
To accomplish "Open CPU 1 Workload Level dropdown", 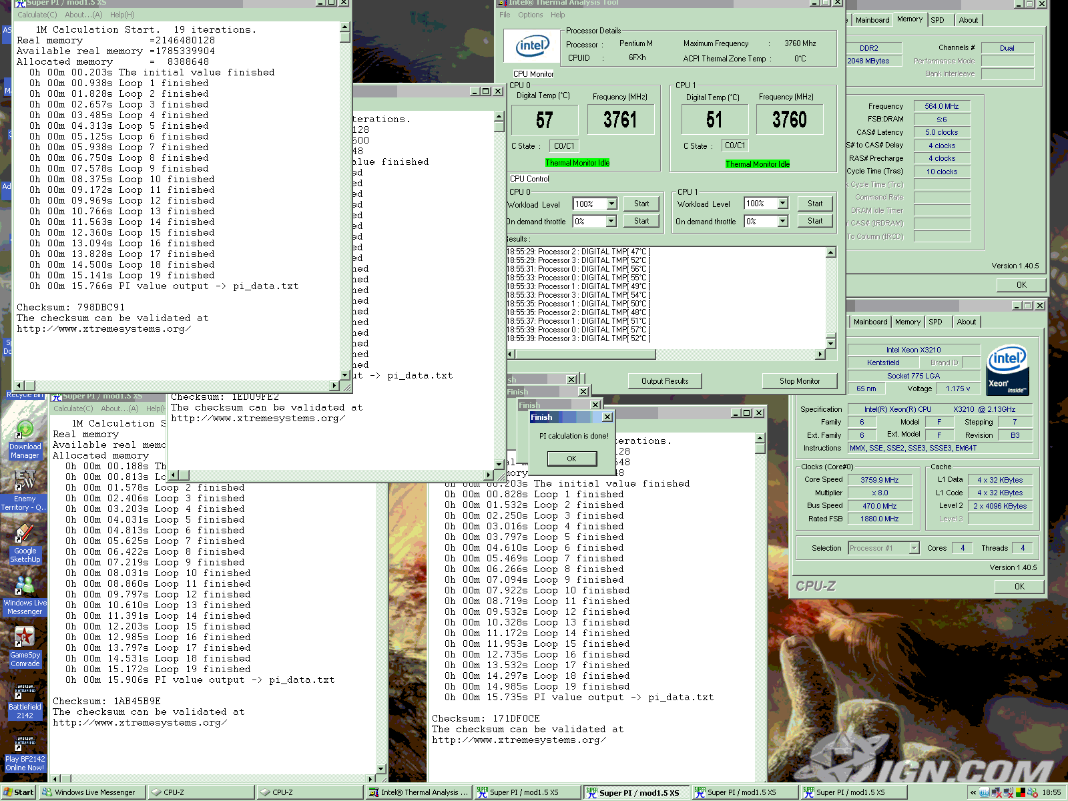I will (x=782, y=204).
